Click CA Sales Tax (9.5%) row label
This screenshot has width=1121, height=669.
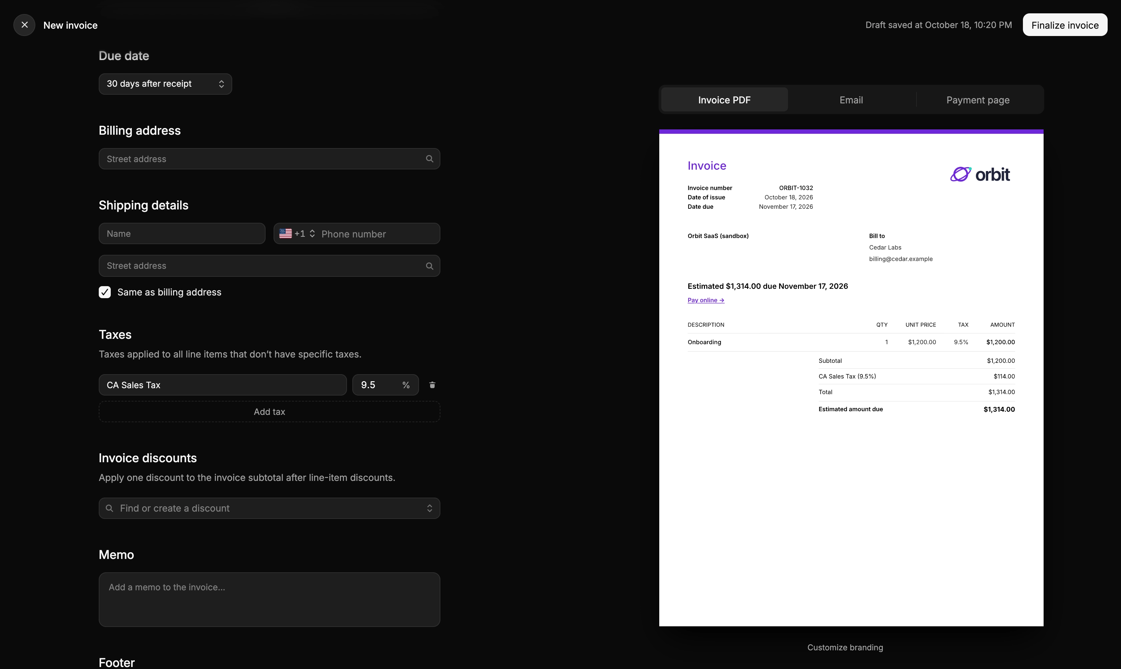coord(847,377)
